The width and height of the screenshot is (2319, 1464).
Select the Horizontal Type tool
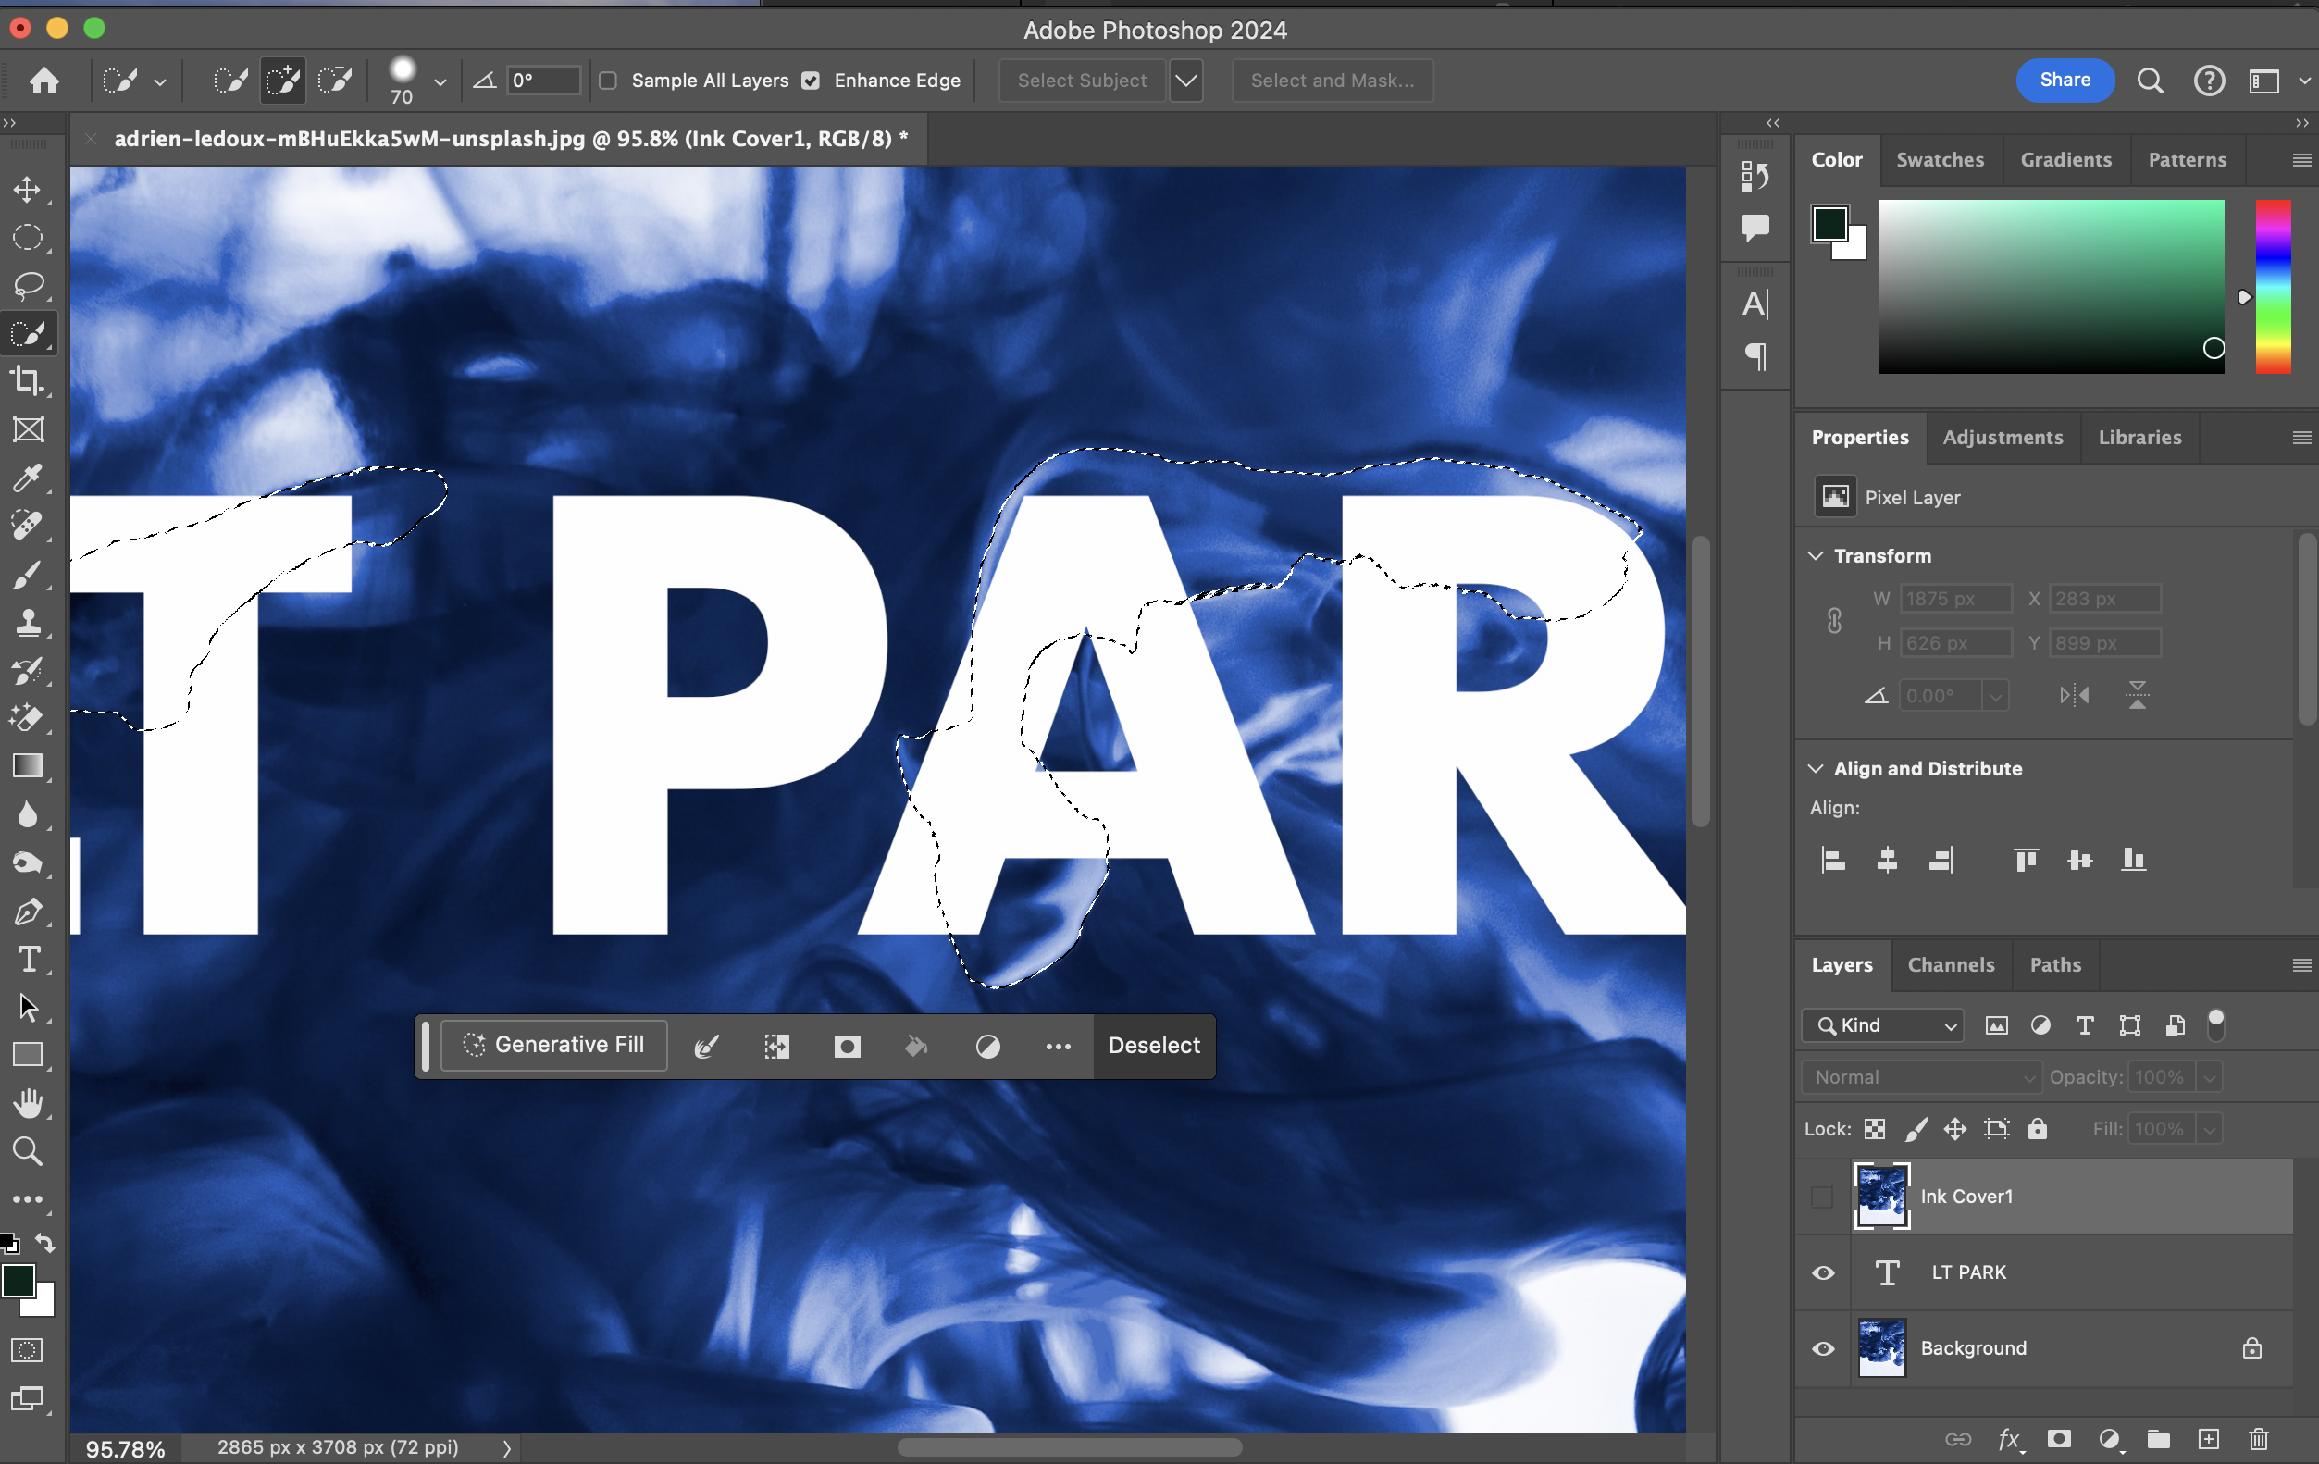click(x=27, y=960)
